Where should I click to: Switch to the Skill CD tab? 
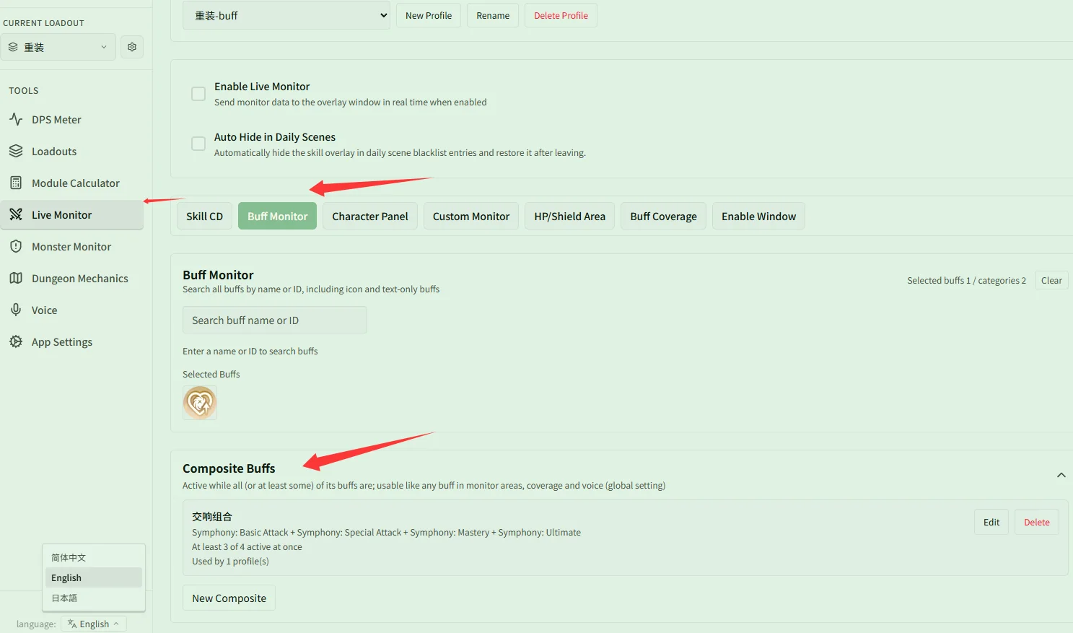pyautogui.click(x=204, y=216)
